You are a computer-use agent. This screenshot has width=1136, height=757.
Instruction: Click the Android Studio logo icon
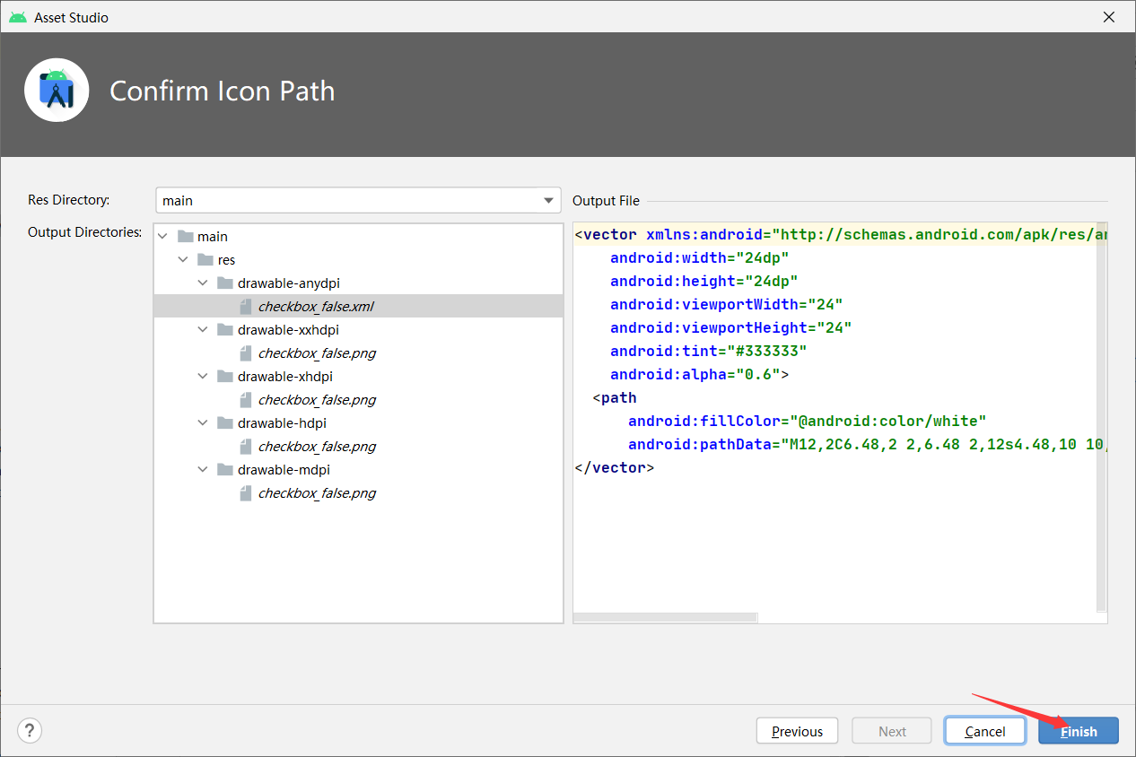(57, 90)
